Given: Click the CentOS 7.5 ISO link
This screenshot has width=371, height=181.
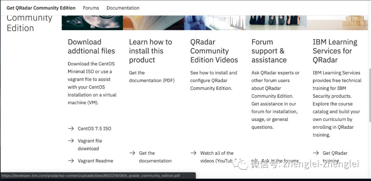Looking at the screenshot, I should coord(94,128).
